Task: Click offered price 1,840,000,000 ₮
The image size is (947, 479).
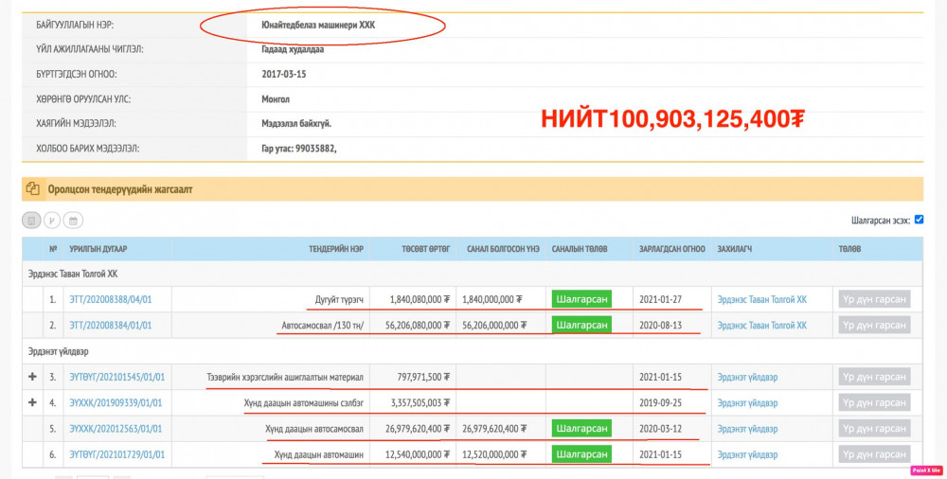Action: (x=492, y=299)
